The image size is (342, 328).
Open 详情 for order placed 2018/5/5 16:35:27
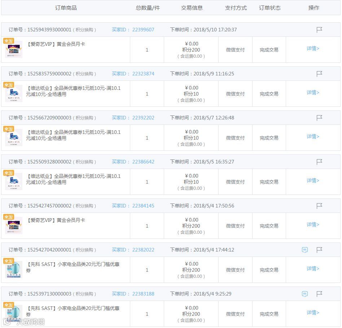pyautogui.click(x=313, y=181)
